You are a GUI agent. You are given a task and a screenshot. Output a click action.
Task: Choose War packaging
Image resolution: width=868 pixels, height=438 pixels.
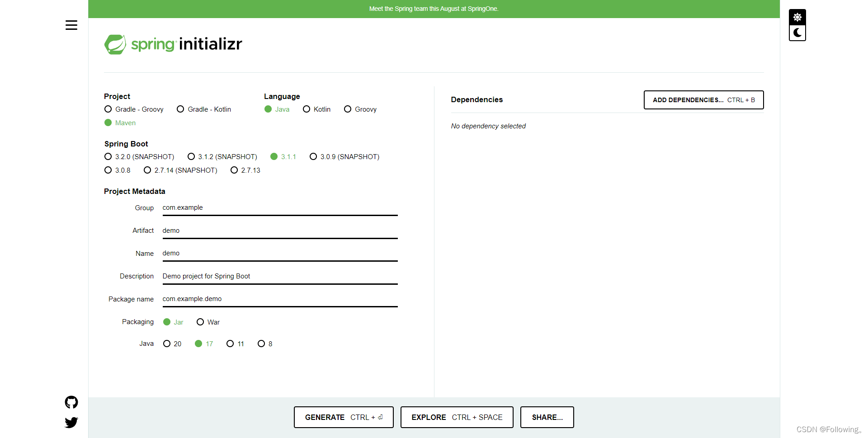pos(208,322)
